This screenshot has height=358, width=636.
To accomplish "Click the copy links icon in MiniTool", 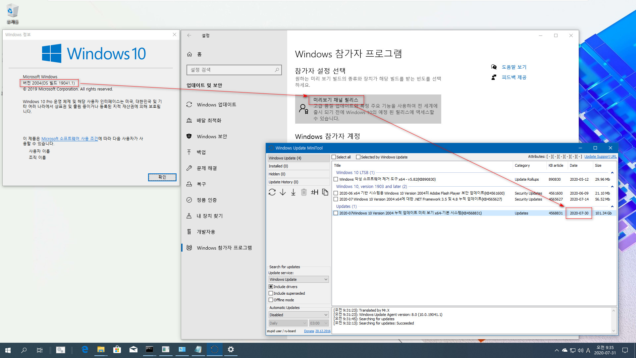I will (325, 192).
